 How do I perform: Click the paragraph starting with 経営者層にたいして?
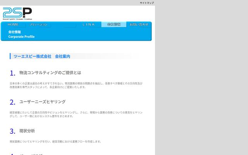[76, 114]
